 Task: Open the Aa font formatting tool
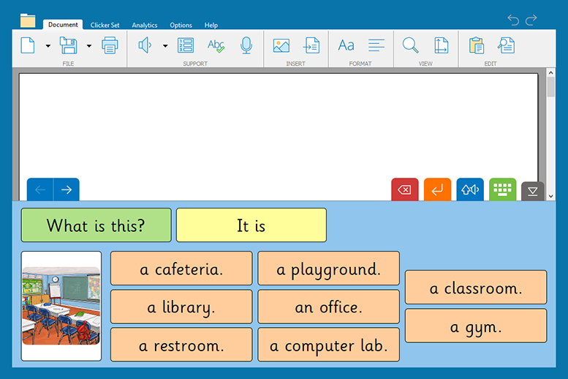pos(346,46)
